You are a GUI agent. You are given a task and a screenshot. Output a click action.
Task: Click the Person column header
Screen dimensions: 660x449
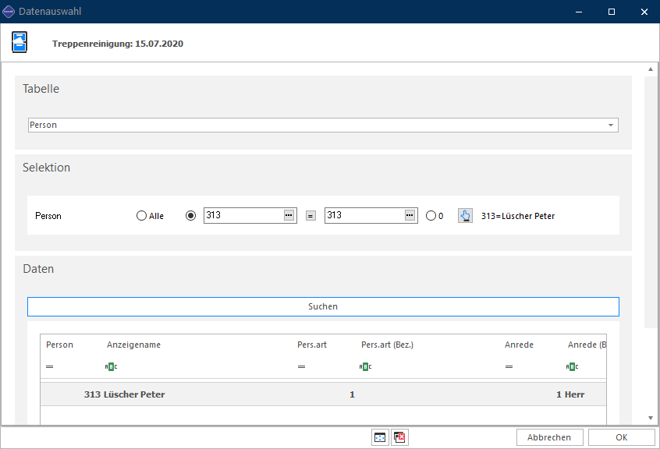[60, 345]
